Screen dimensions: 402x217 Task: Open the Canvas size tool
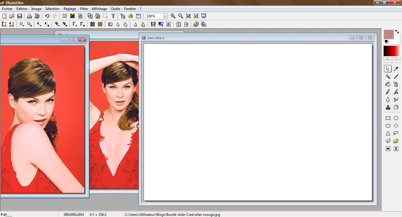(x=98, y=16)
